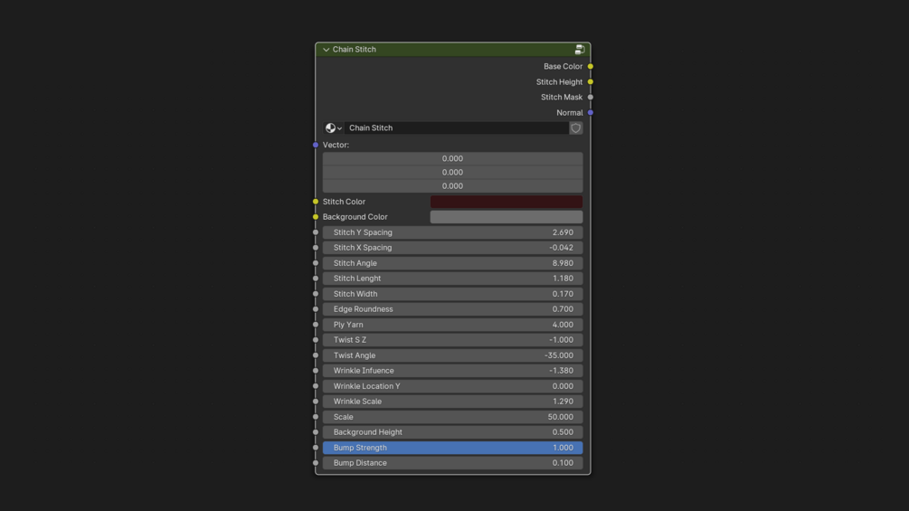Viewport: 909px width, 511px height.
Task: Click the Stitch Color input socket
Action: tap(316, 202)
